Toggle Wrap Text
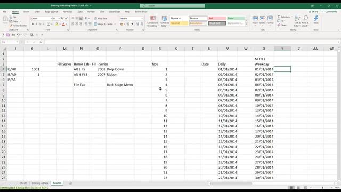Image resolution: width=341 pixels, height=192 pixels. click(101, 19)
